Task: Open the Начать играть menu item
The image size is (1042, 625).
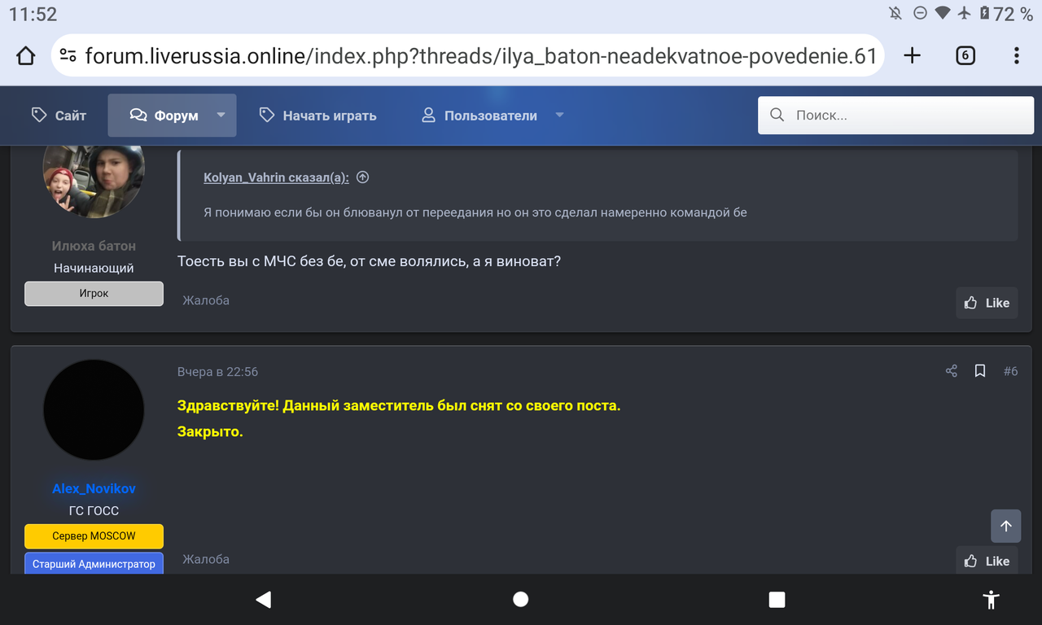Action: click(x=317, y=115)
